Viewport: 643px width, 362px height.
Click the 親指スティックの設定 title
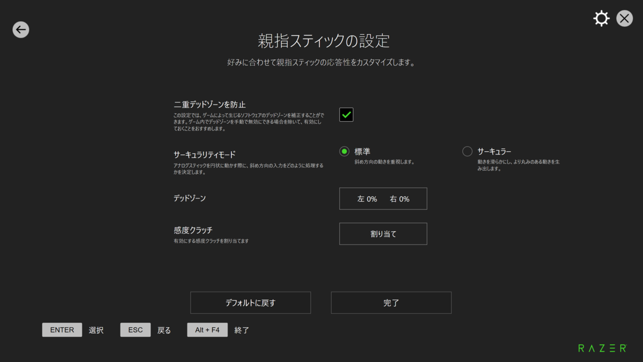[x=324, y=41]
